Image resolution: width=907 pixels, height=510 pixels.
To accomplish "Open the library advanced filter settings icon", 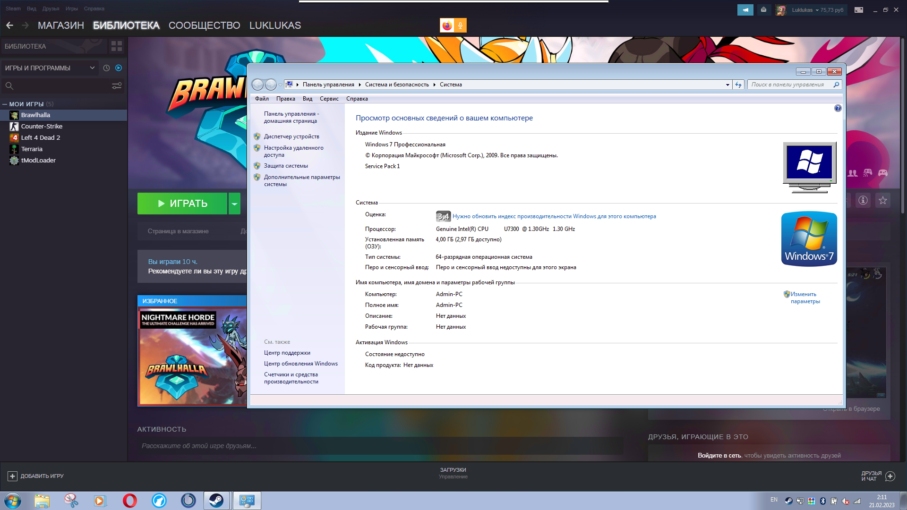I will tap(116, 86).
